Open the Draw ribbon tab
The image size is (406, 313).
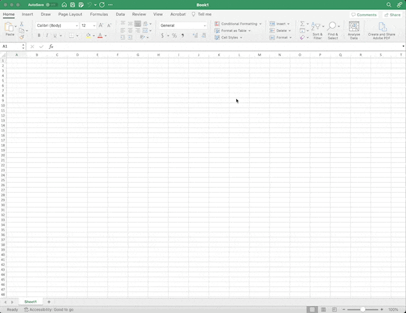[x=46, y=14]
